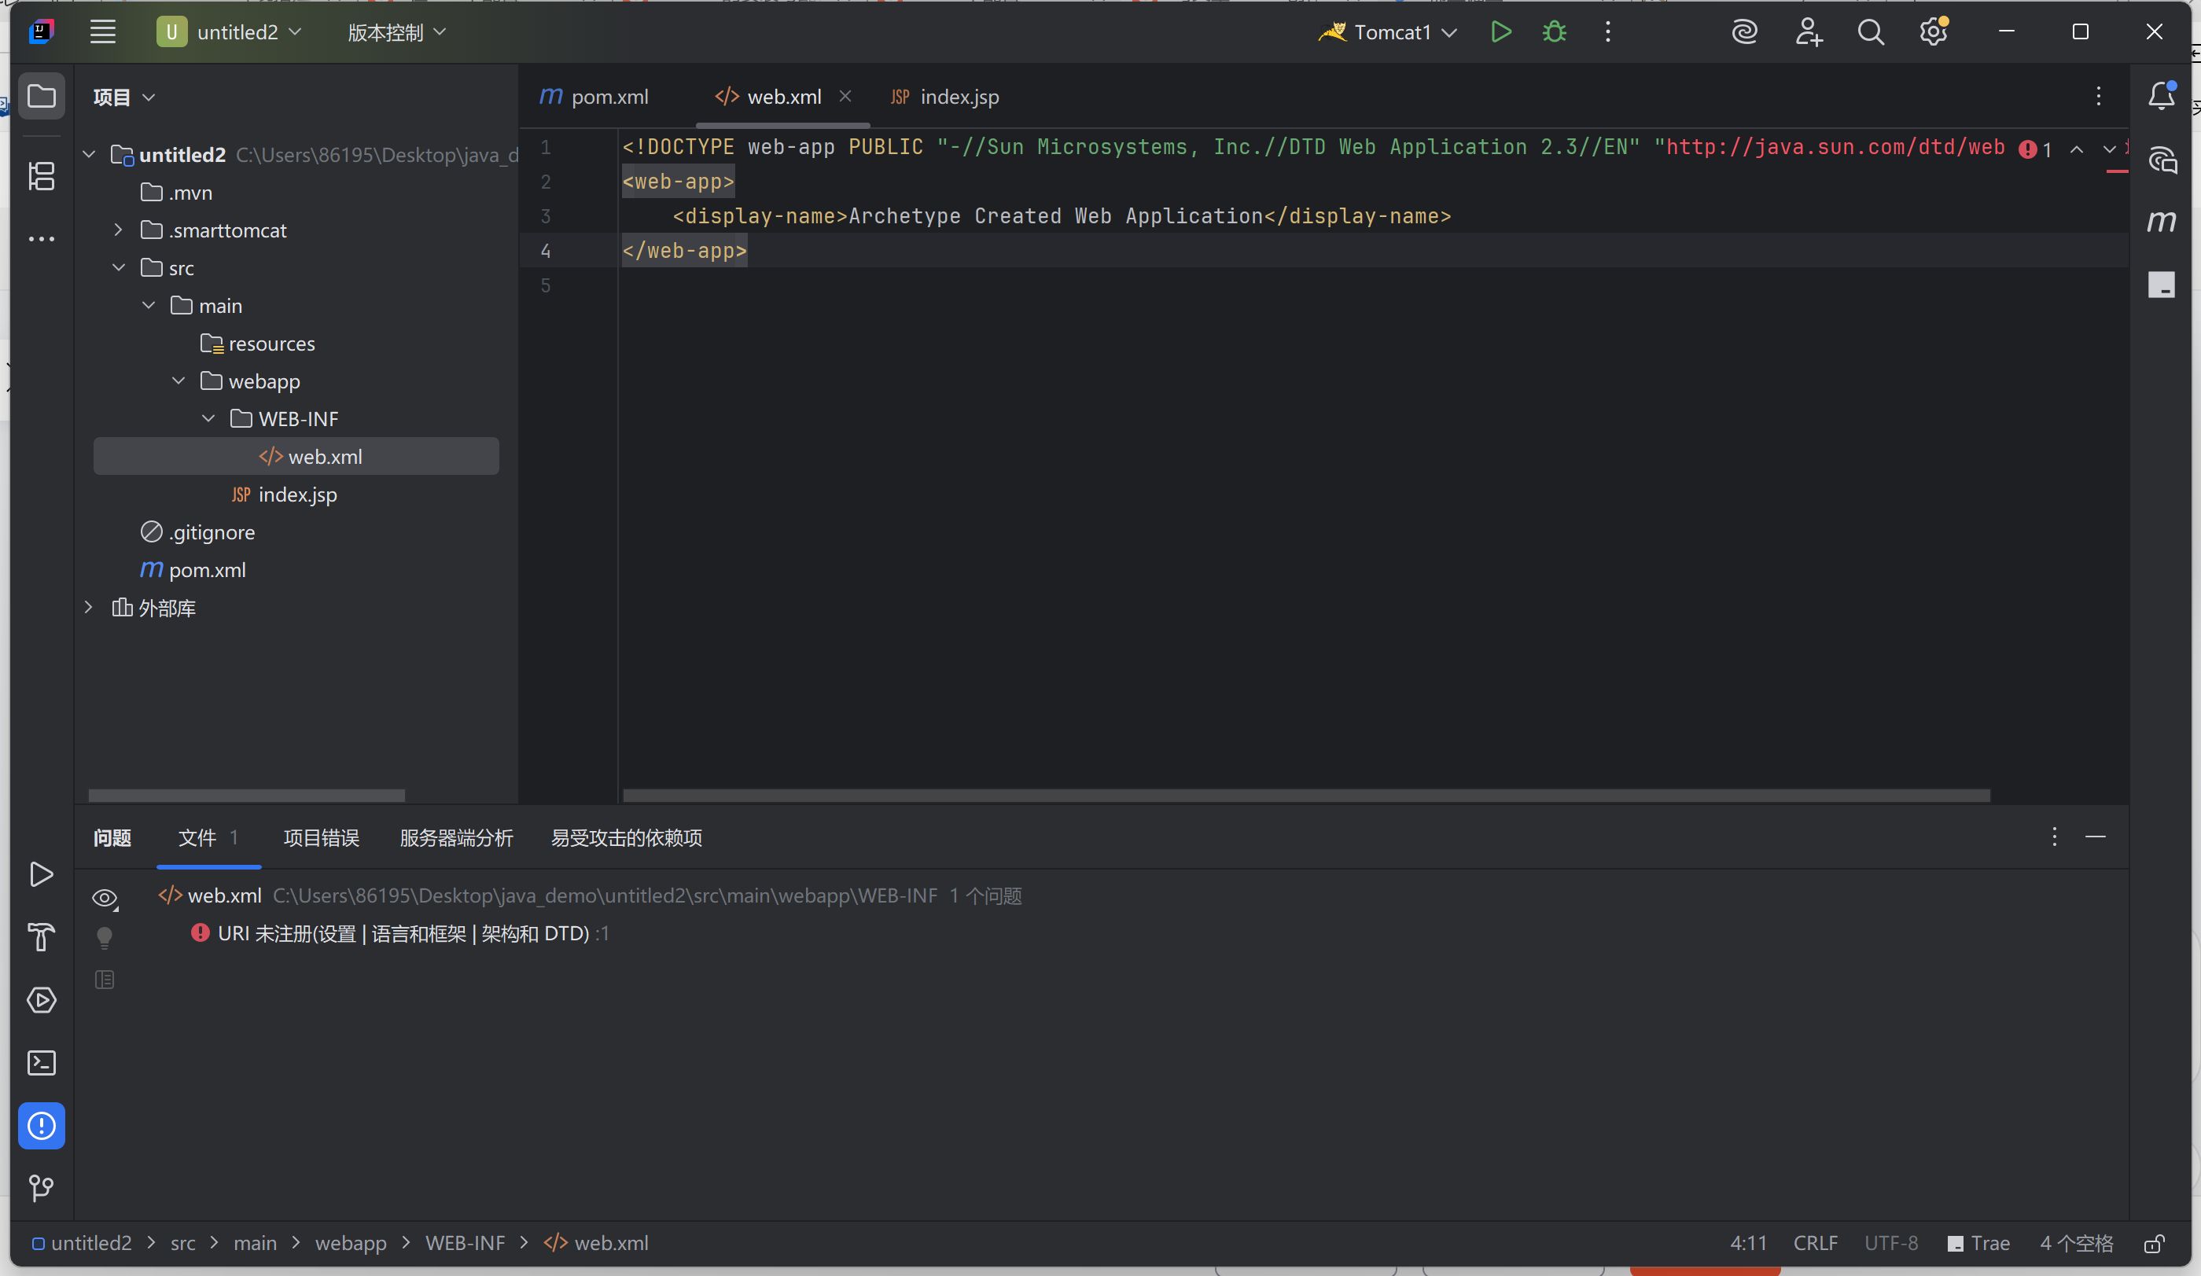Open the Notifications bell

(x=2161, y=96)
